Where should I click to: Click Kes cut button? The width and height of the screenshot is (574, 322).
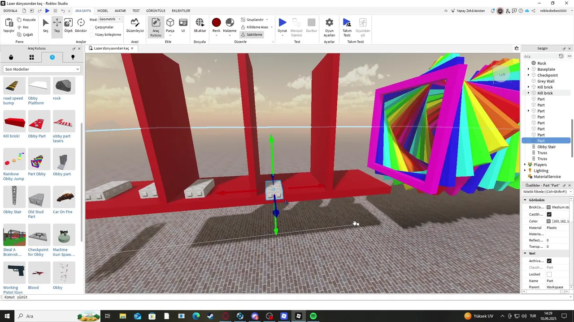[x=23, y=27]
